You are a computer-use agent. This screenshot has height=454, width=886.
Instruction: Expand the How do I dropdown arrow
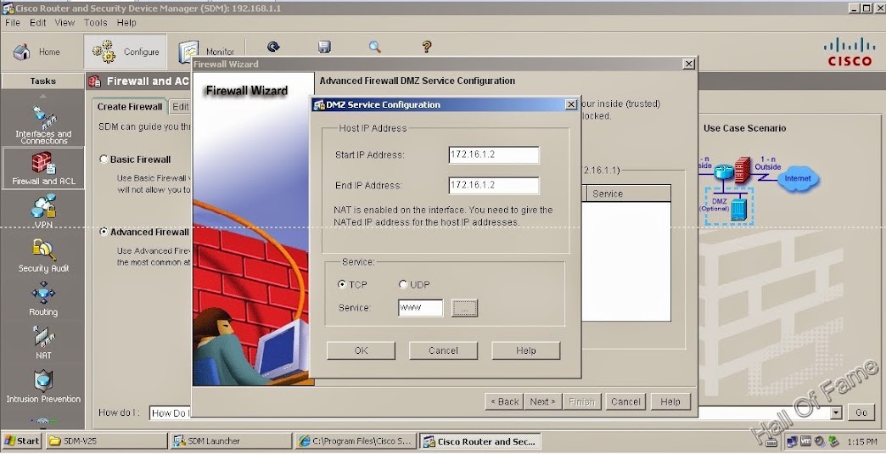click(x=836, y=412)
